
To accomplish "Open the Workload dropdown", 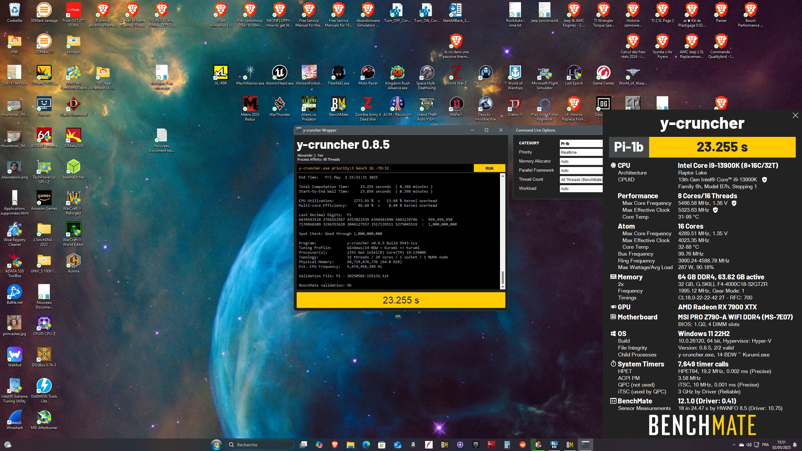I will pyautogui.click(x=581, y=189).
